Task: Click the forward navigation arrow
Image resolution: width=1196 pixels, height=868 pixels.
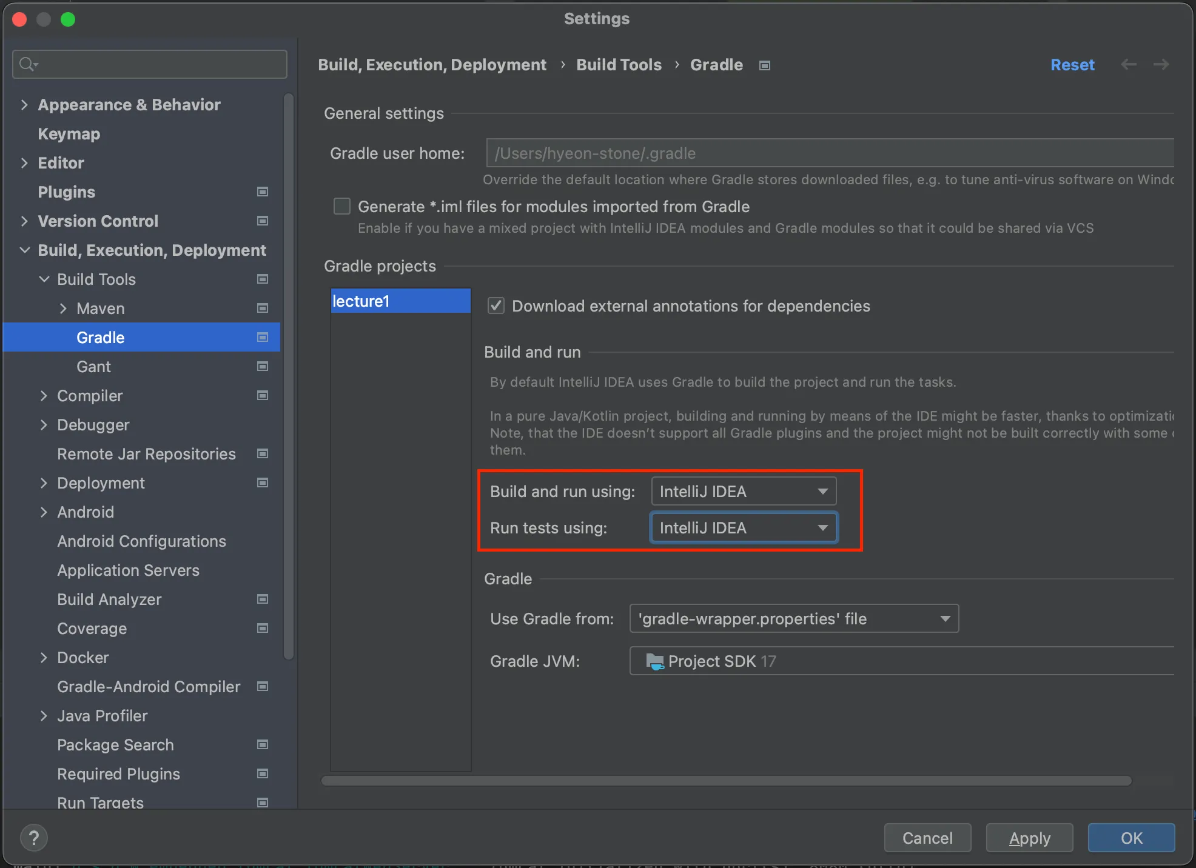Action: pyautogui.click(x=1161, y=65)
